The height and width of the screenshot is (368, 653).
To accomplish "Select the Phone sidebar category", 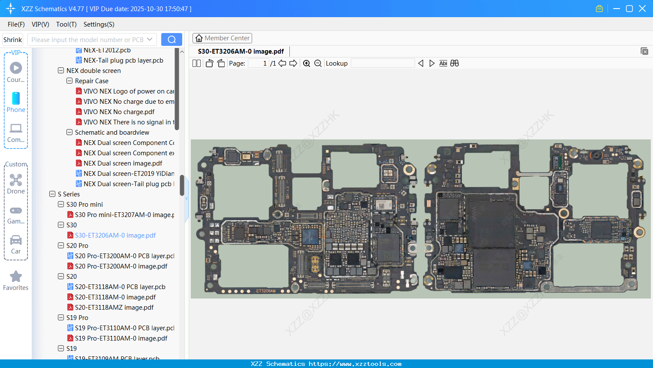I will coord(16,102).
